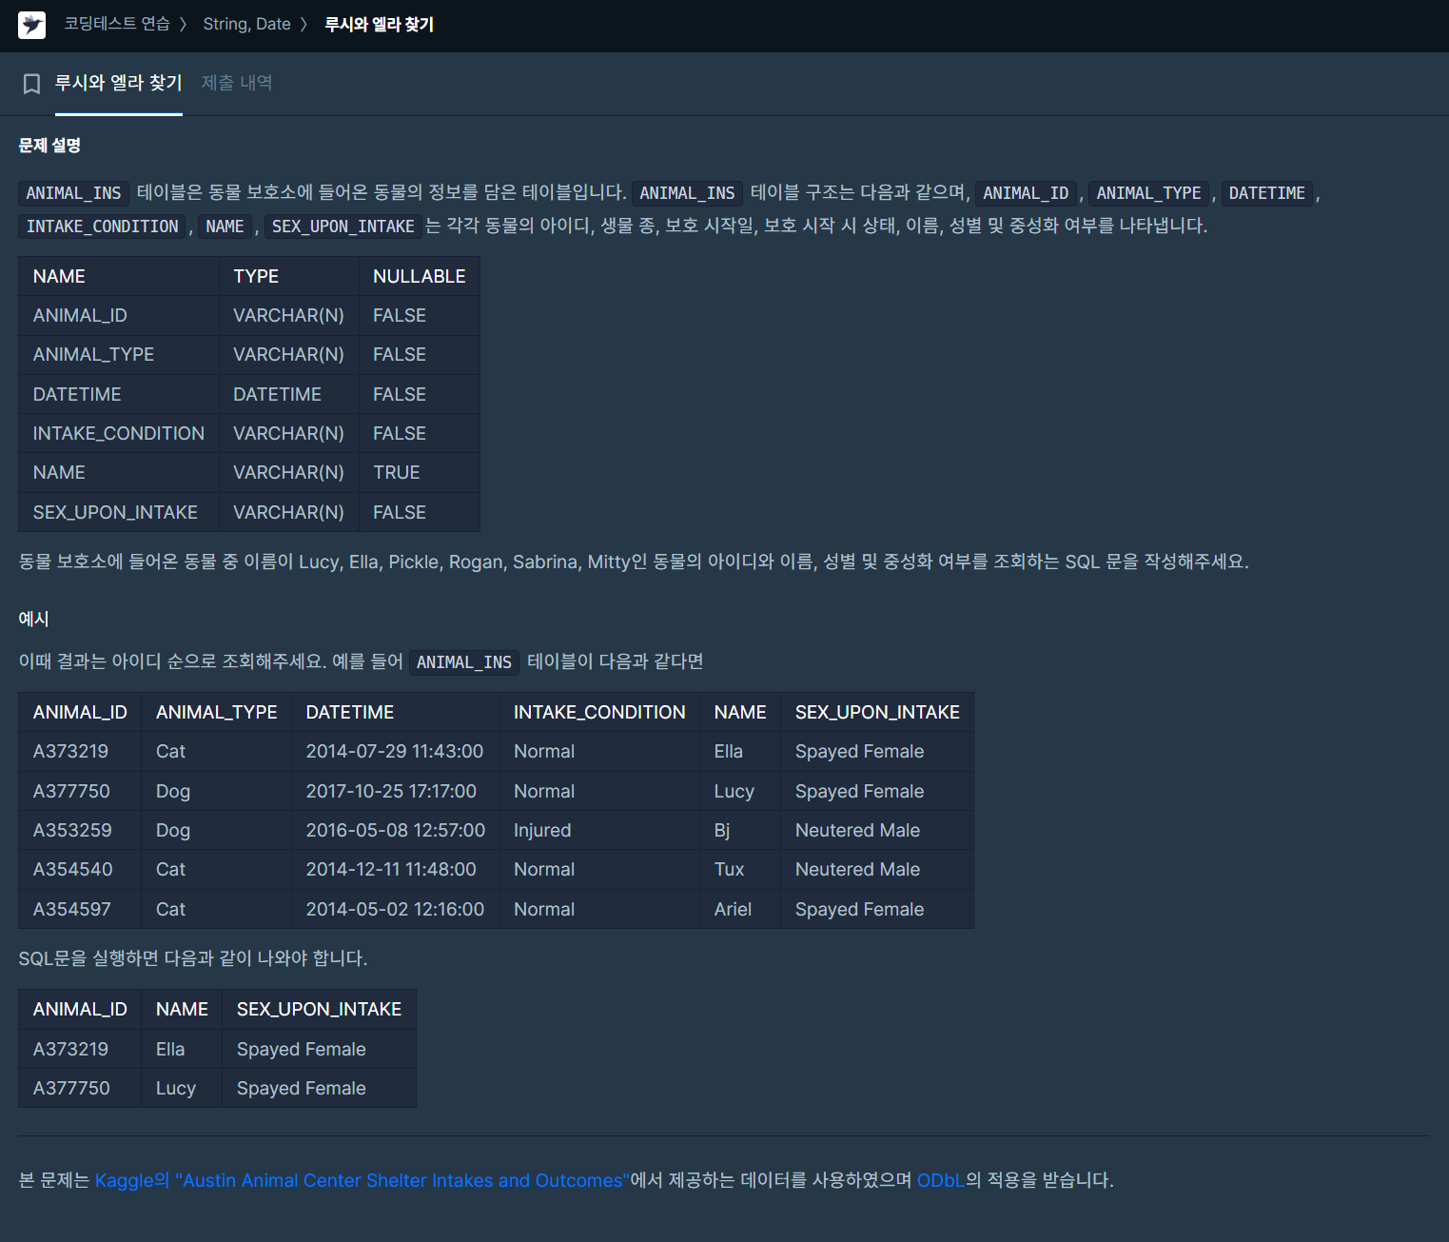Click the INTAKE_CONDITION header in example table

coord(599,712)
